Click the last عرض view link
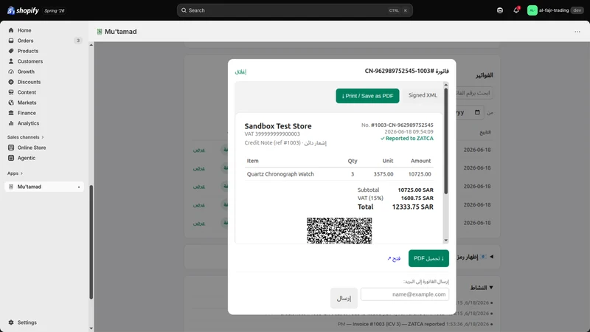The image size is (590, 332). click(199, 224)
